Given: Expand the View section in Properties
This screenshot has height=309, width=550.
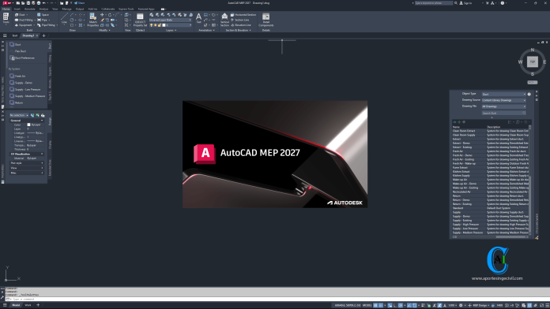Looking at the screenshot, I should point(27,168).
